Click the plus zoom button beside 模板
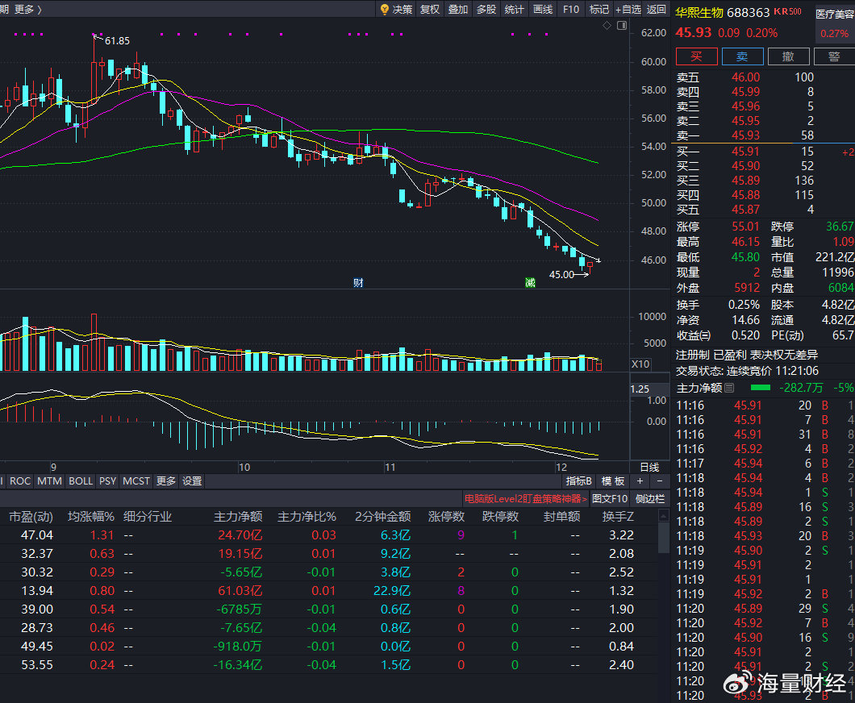Viewport: 855px width, 703px height. pos(640,480)
